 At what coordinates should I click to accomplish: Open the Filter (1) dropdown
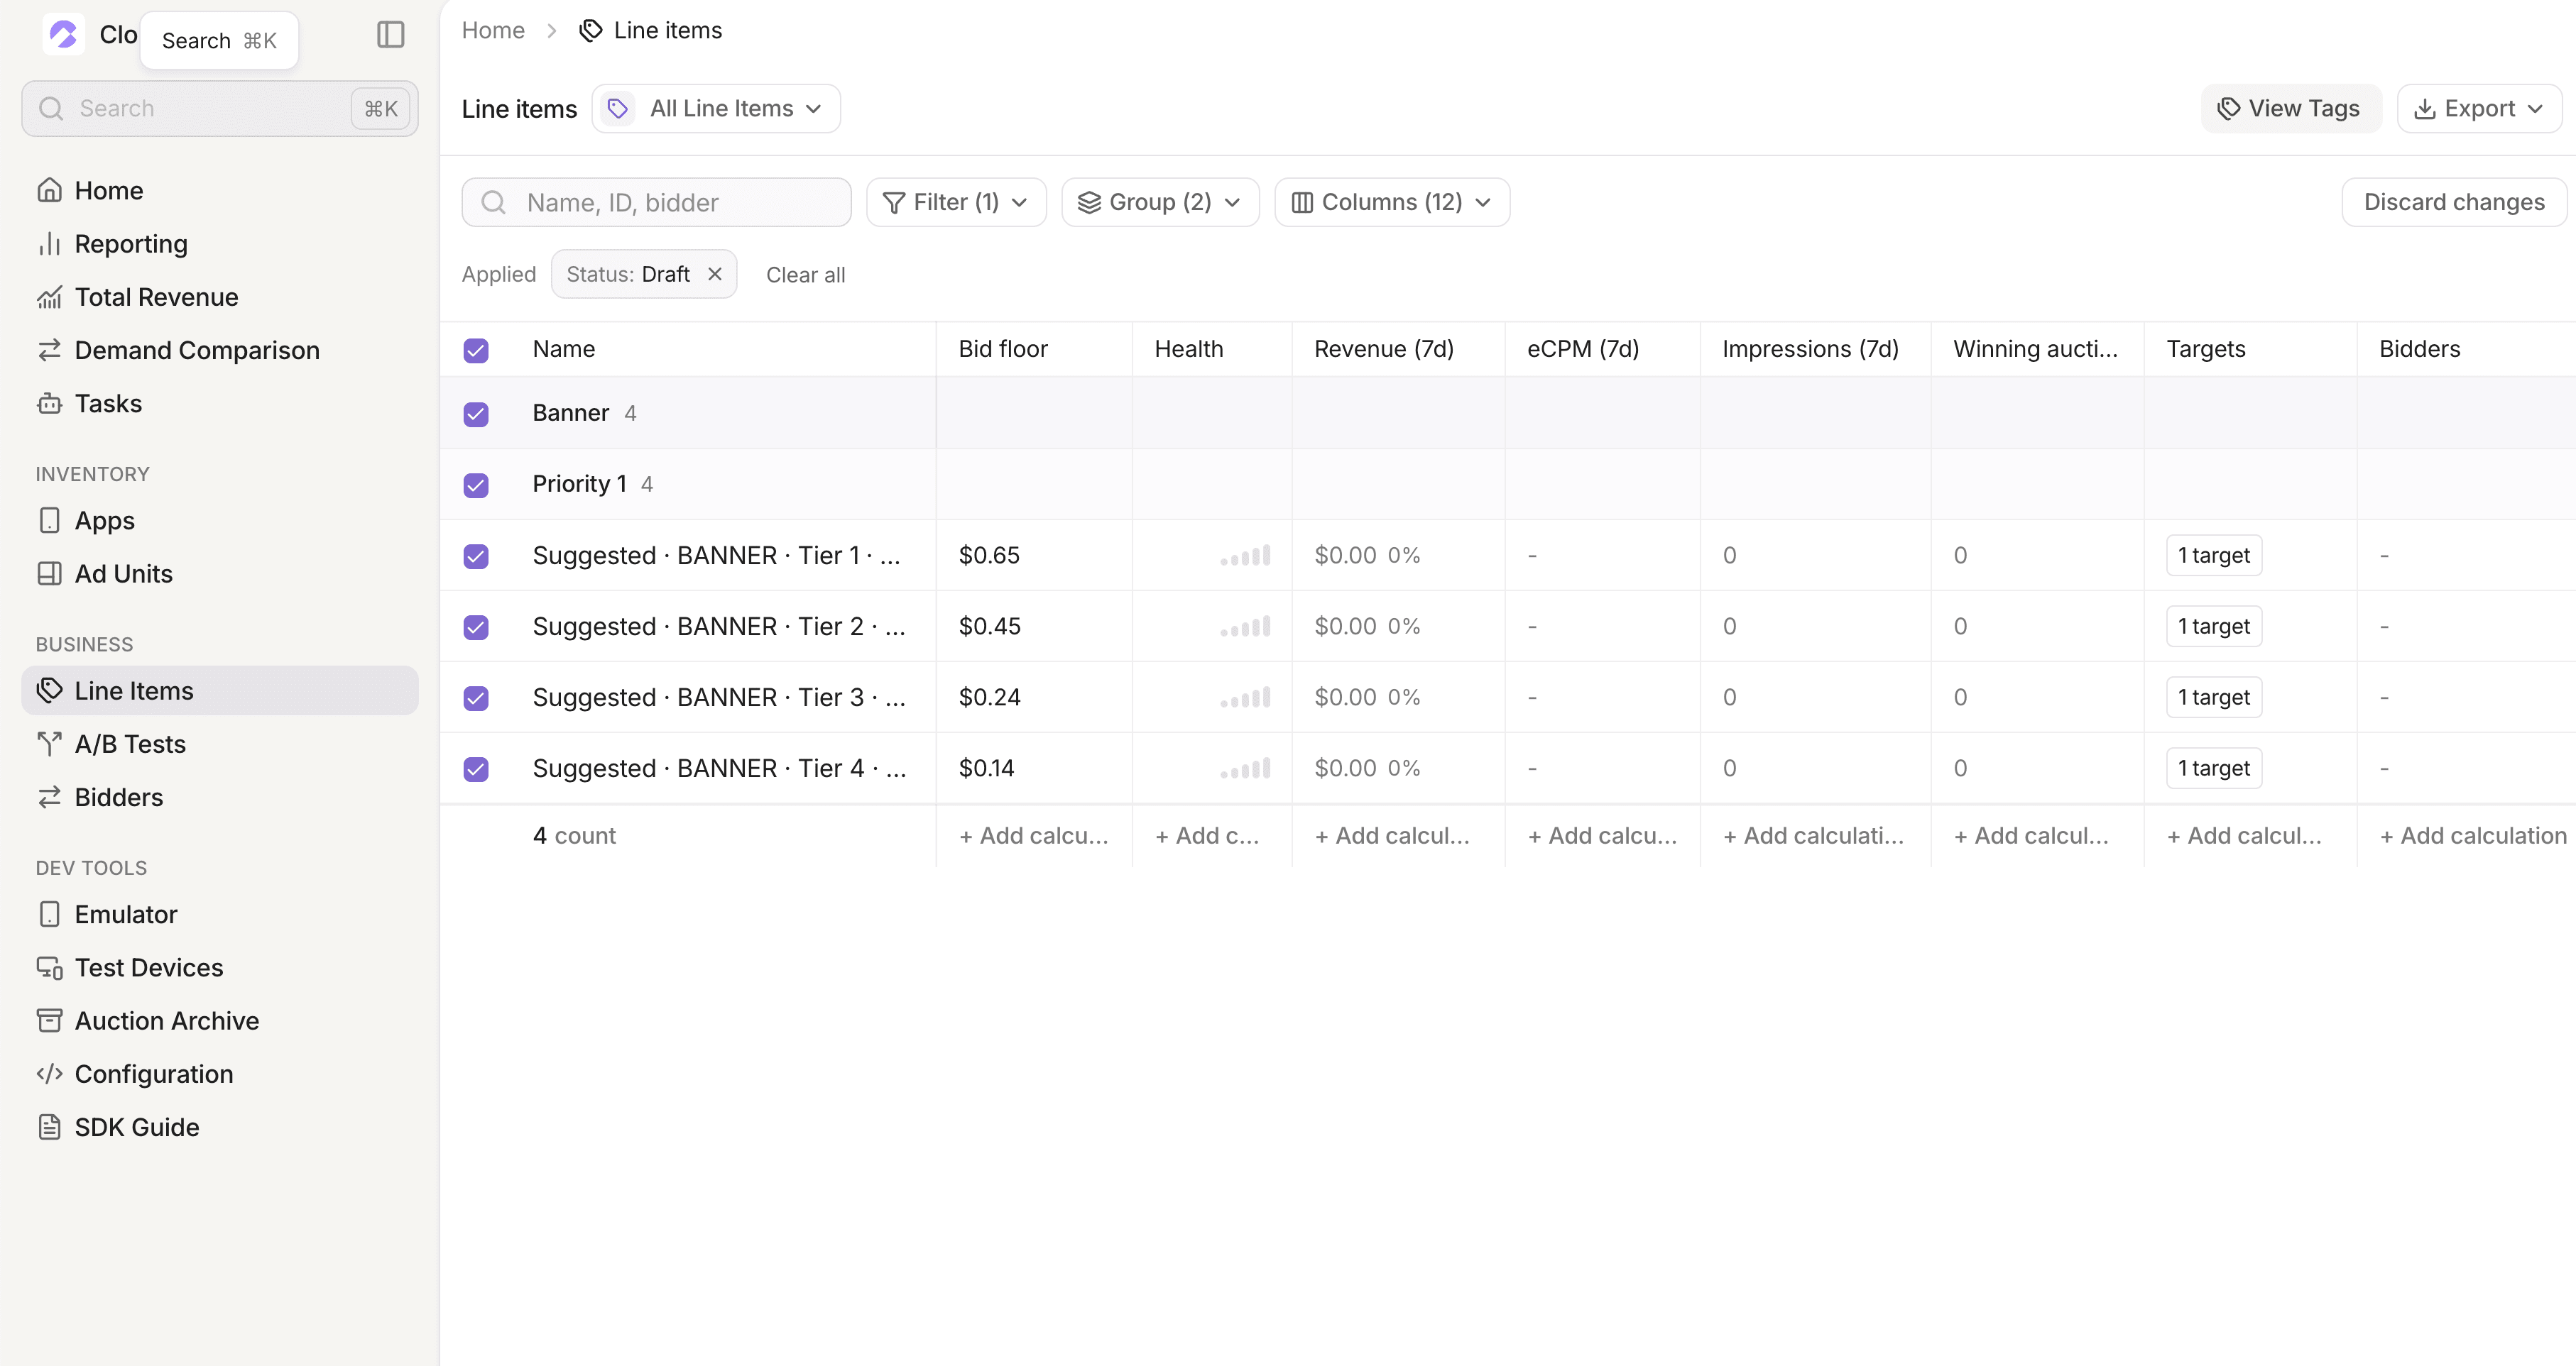click(956, 202)
